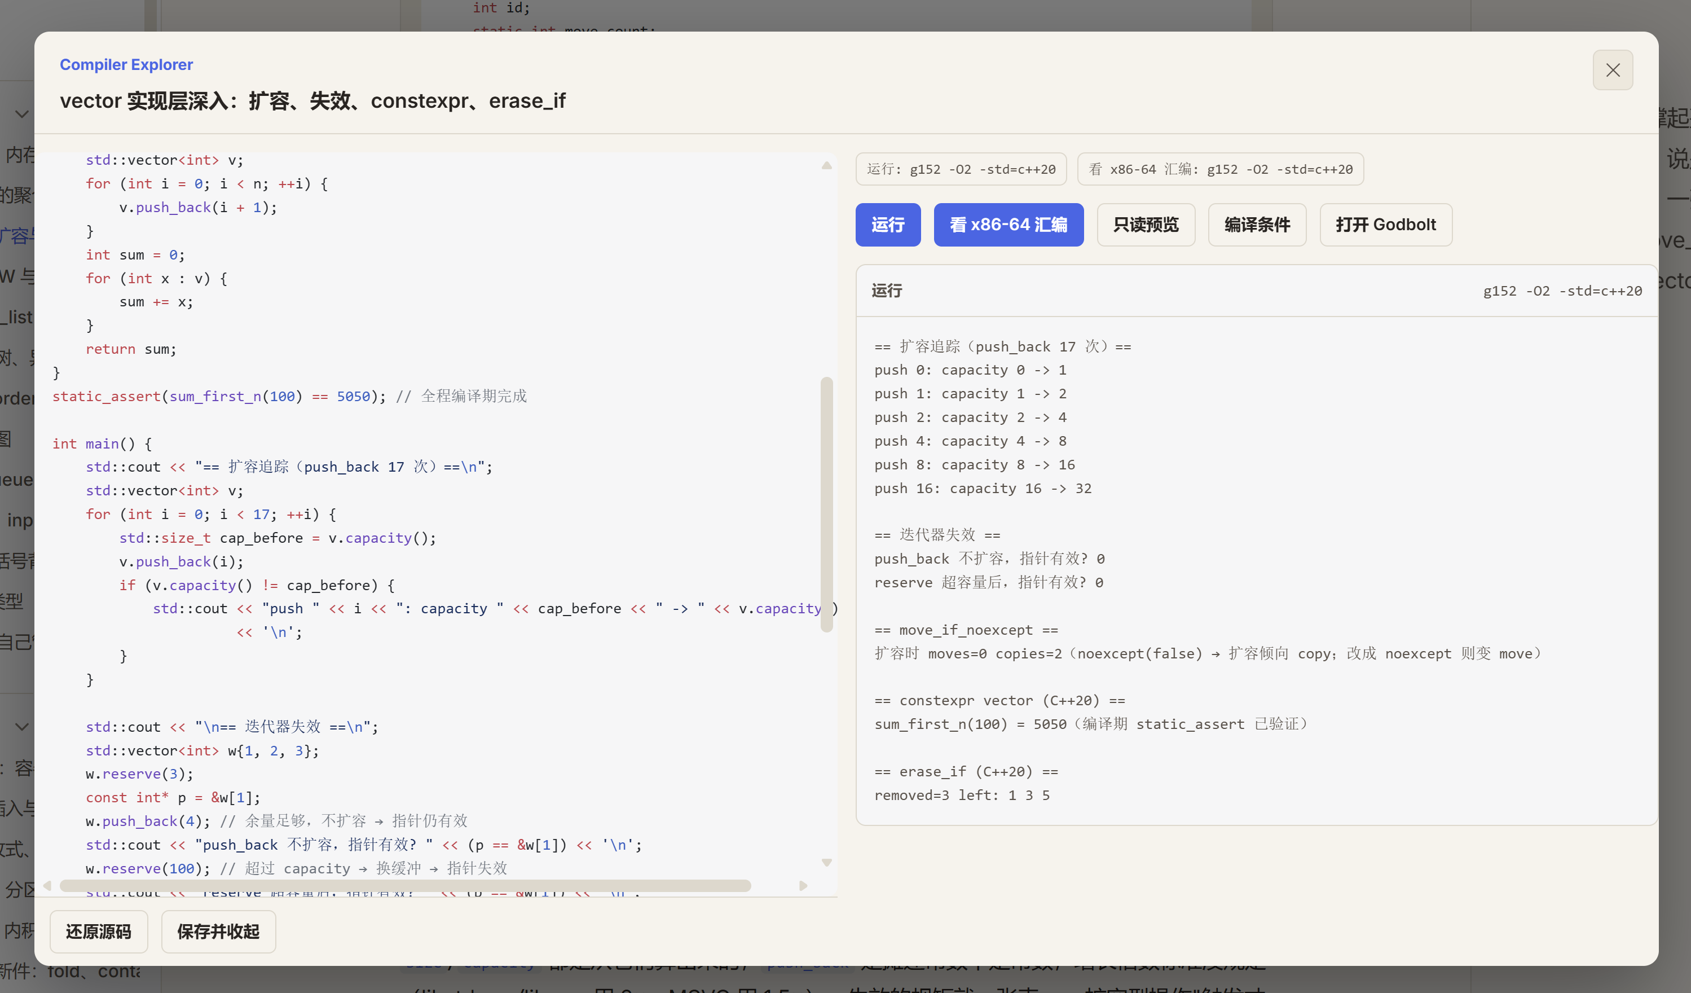Click the dialog title 'vector 实现层深入'
The height and width of the screenshot is (993, 1691).
312,100
